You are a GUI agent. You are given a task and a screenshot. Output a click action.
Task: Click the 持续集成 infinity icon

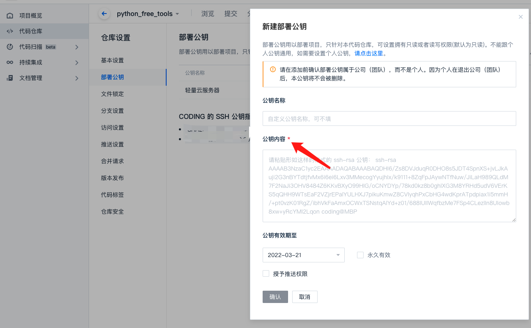click(x=10, y=62)
